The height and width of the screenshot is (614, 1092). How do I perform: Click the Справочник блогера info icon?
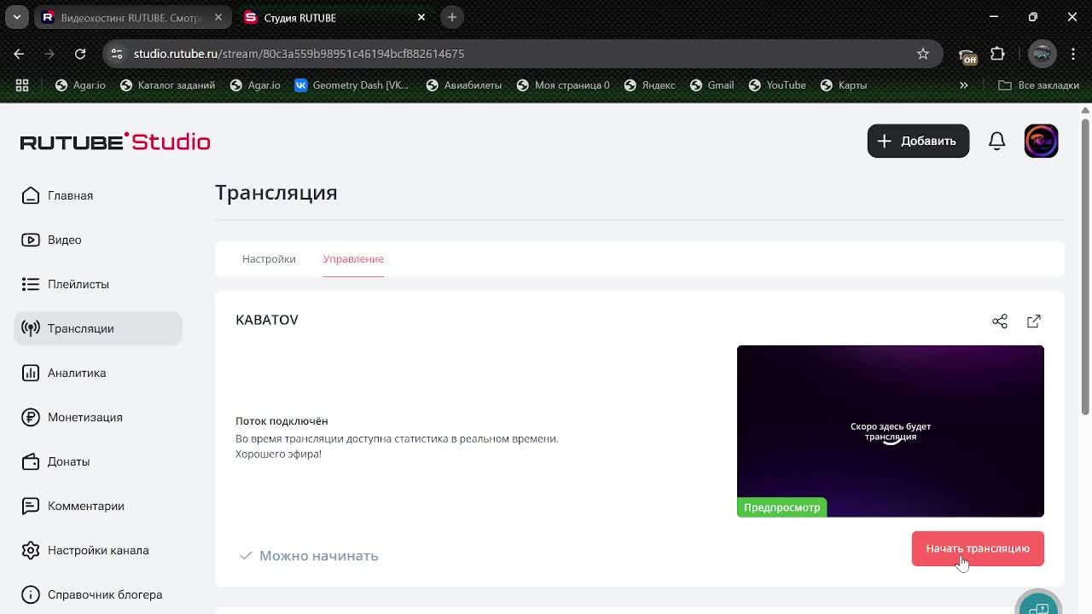click(31, 594)
